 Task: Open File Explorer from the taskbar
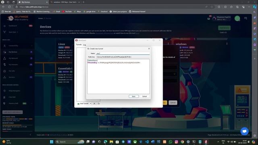pos(111,142)
